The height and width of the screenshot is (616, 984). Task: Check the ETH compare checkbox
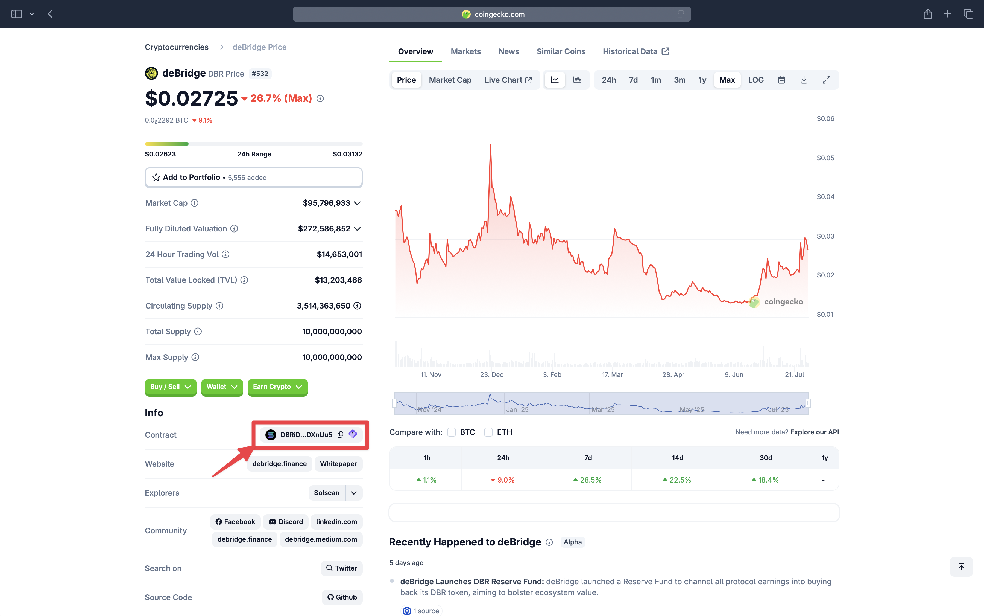pyautogui.click(x=488, y=432)
